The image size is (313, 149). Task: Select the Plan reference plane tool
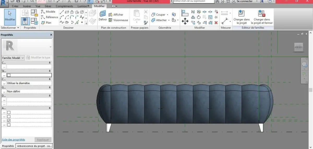[46, 23]
